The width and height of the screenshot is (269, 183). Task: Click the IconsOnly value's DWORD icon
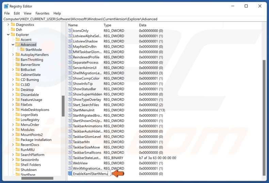[70, 31]
